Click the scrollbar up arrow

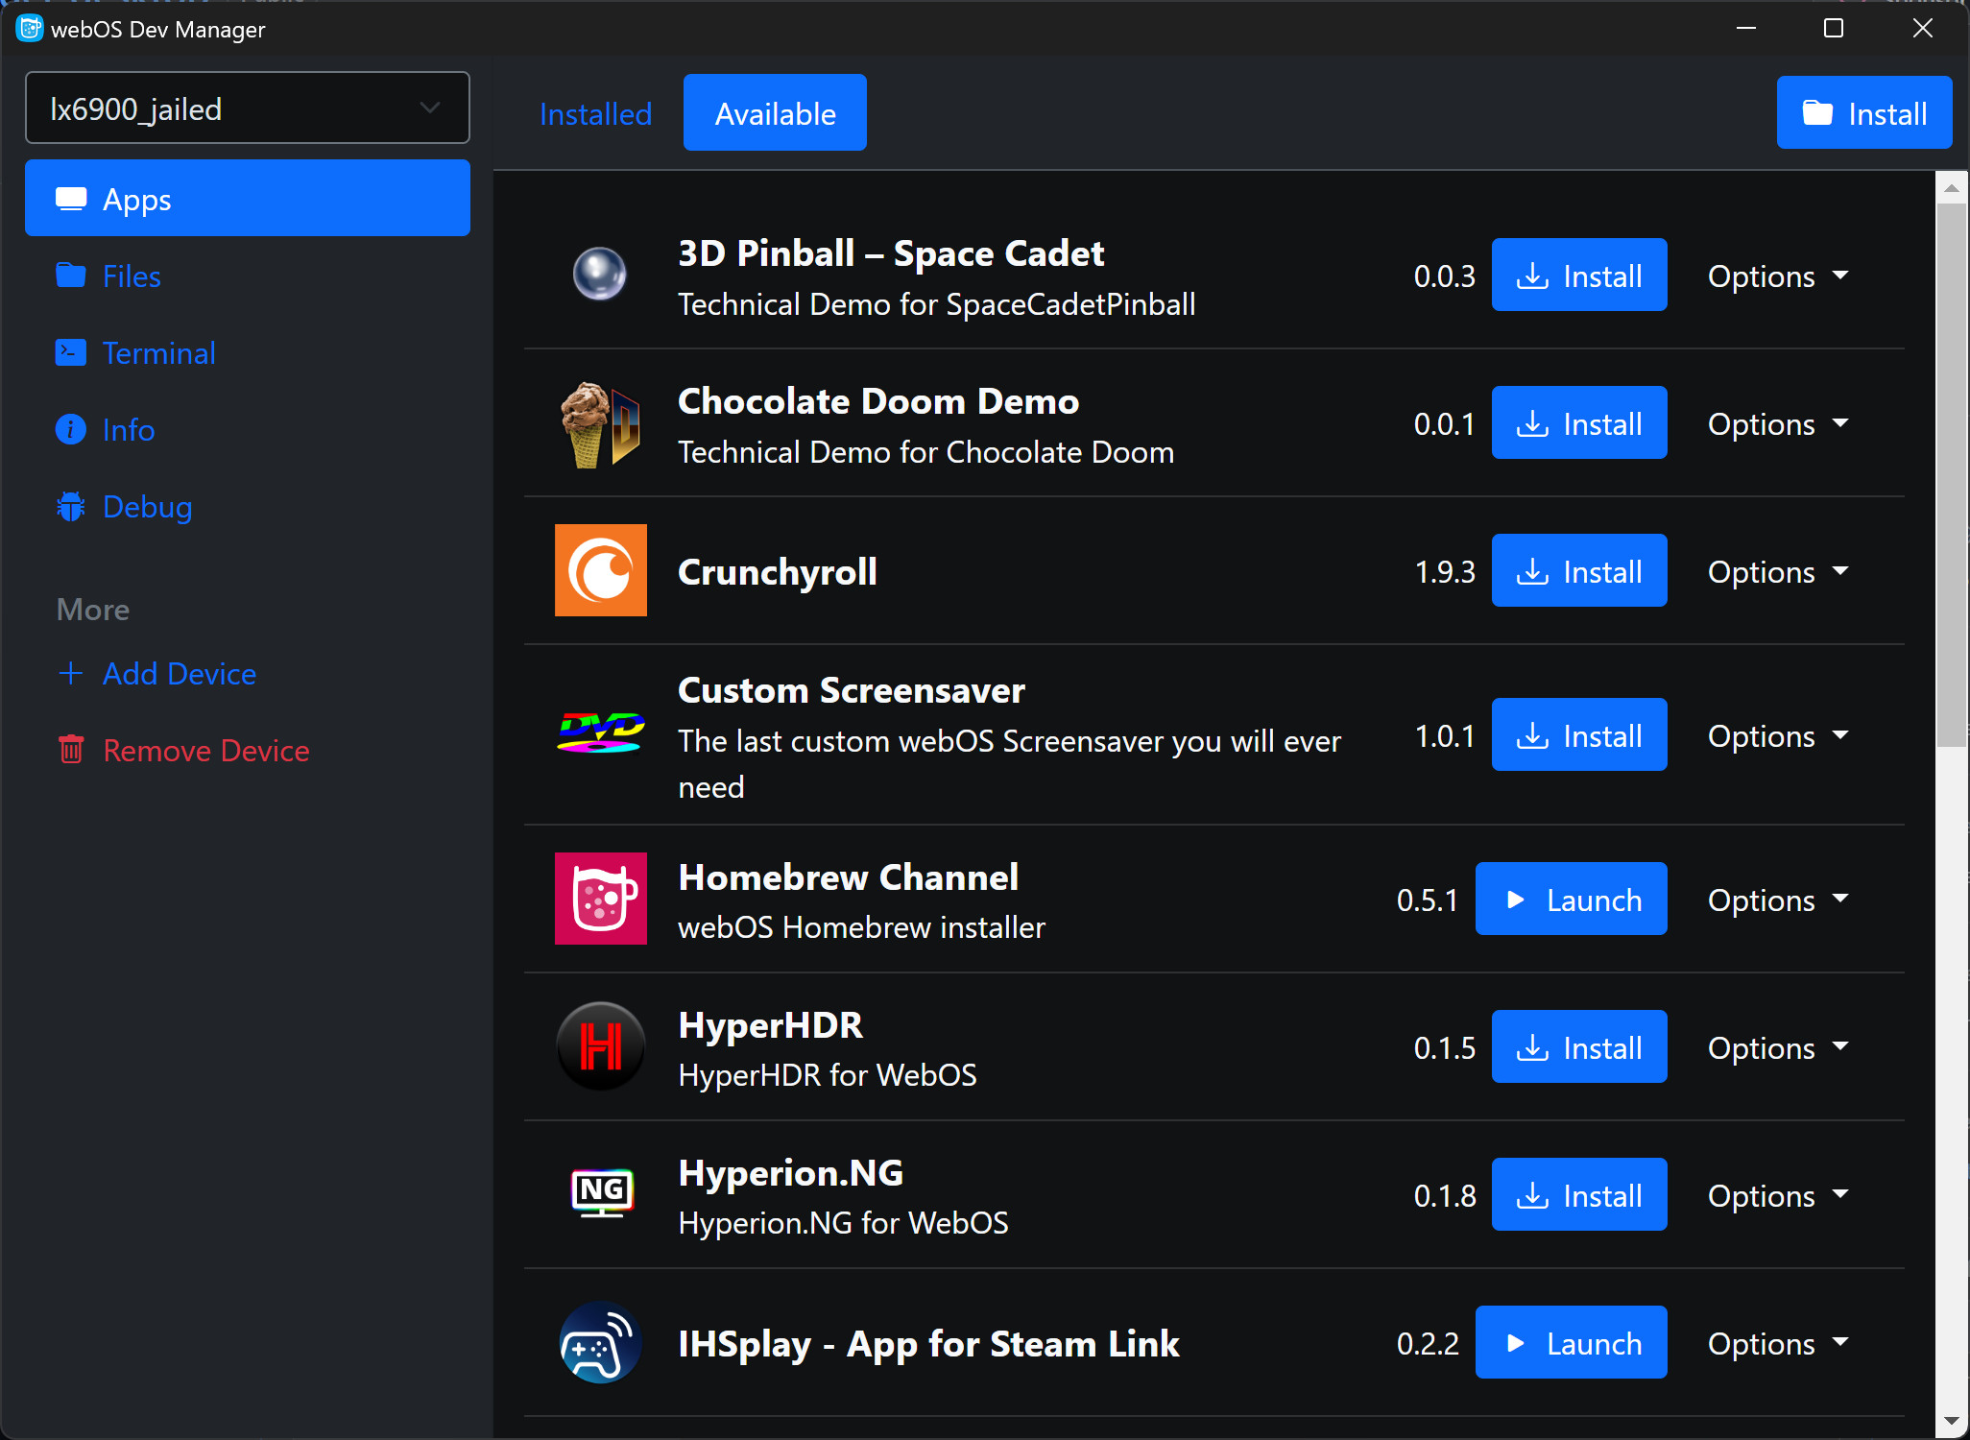[1951, 188]
